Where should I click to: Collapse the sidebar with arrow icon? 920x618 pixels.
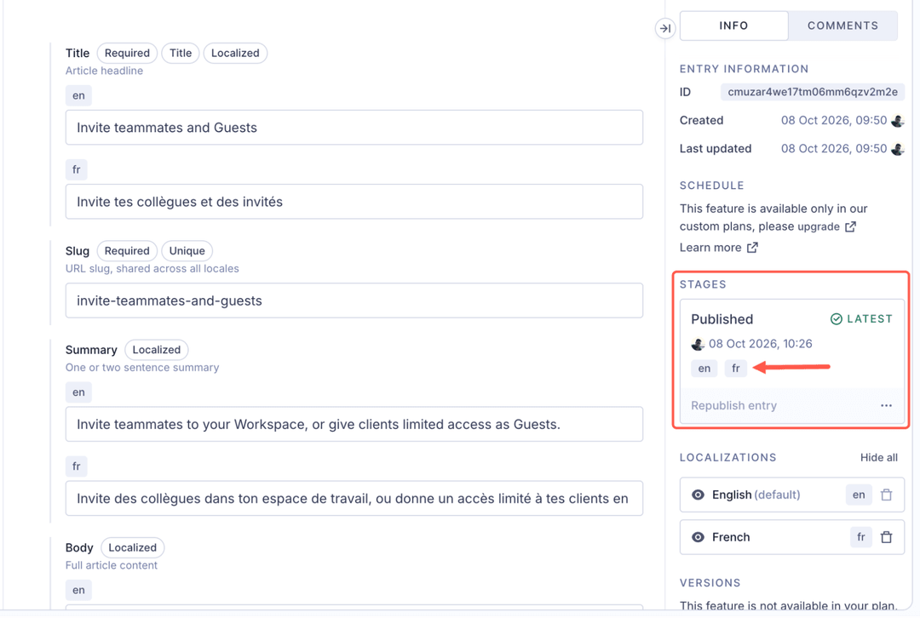point(664,28)
